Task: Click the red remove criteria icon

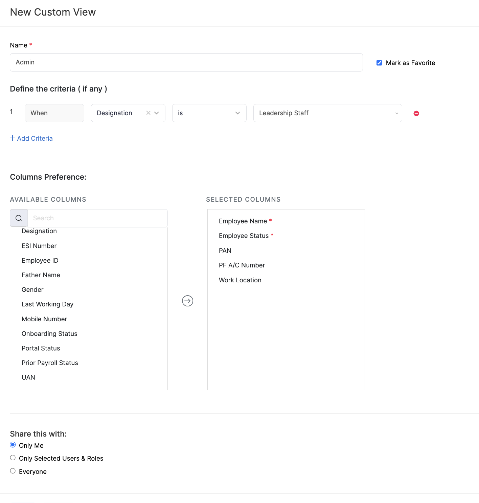Action: 416,114
